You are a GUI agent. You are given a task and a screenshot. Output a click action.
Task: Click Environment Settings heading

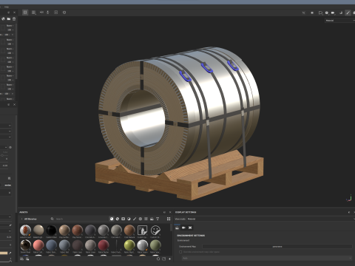(191, 236)
